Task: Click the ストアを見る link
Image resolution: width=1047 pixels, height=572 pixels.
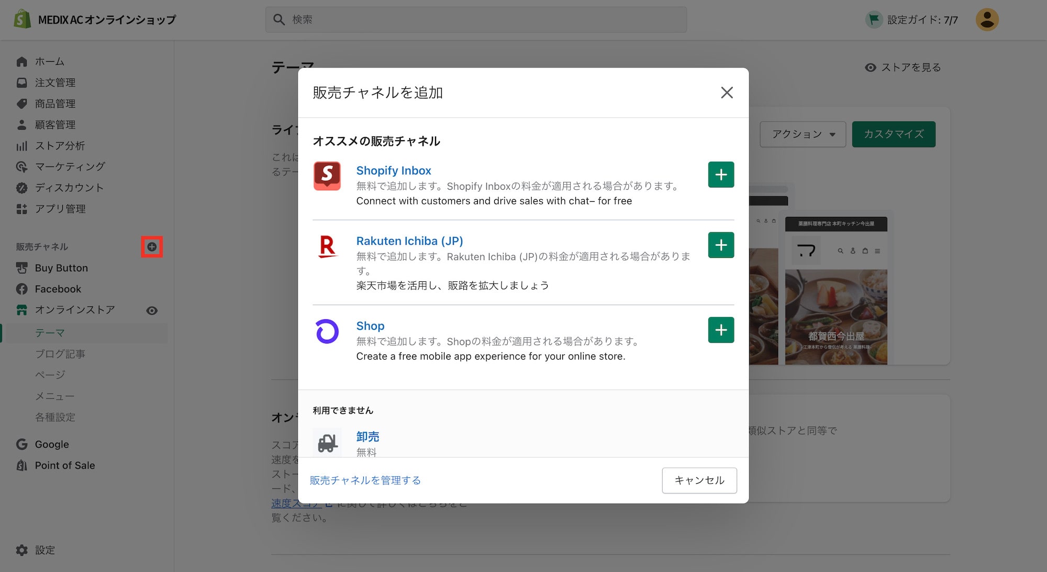Action: pyautogui.click(x=911, y=67)
